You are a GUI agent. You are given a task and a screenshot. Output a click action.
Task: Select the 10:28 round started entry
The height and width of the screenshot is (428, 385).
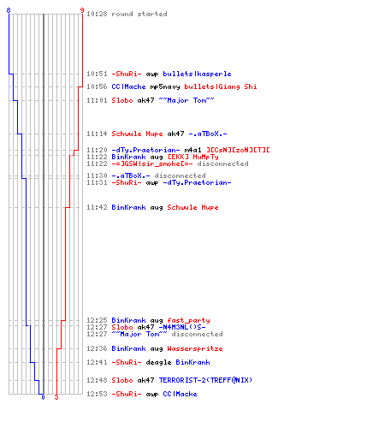(x=127, y=14)
